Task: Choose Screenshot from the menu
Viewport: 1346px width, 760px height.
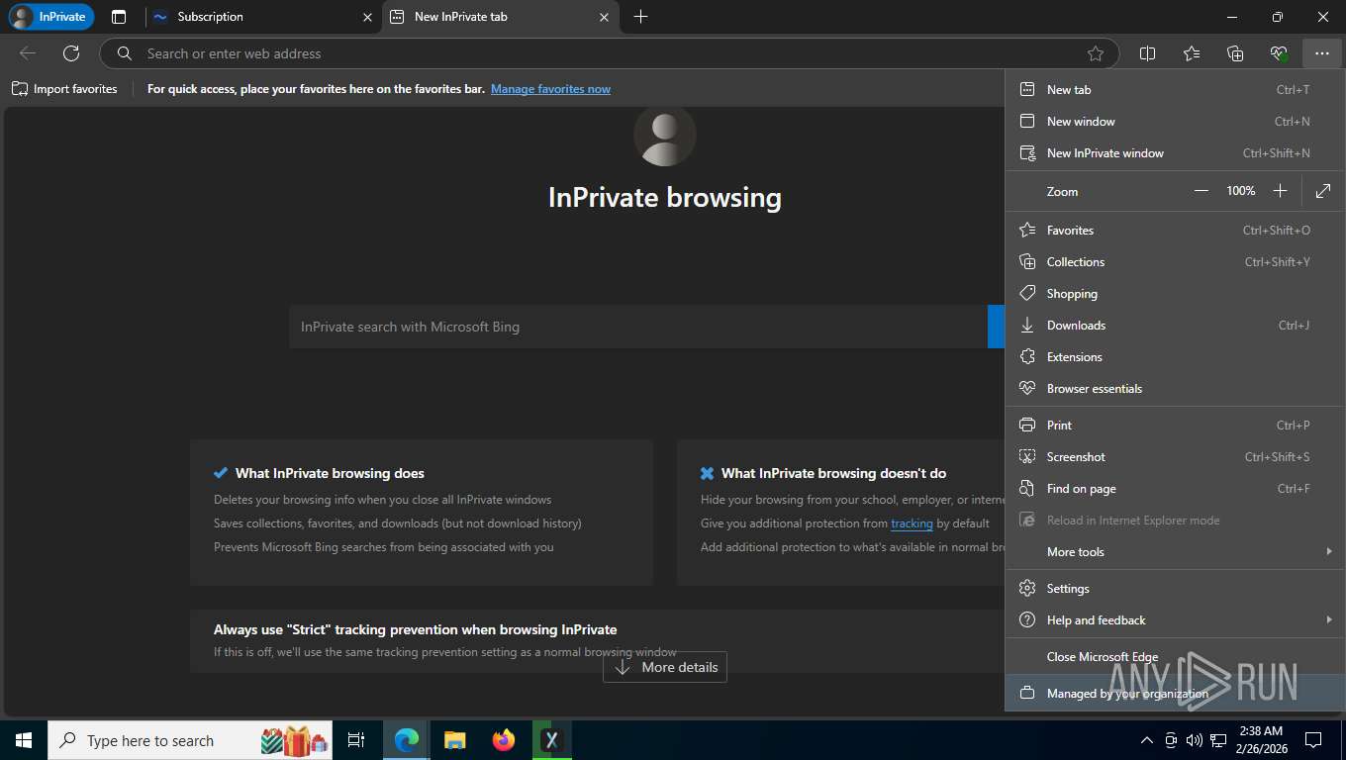Action: [x=1175, y=457]
